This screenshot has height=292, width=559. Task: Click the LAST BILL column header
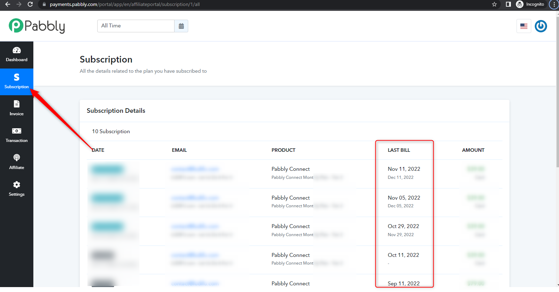tap(399, 150)
